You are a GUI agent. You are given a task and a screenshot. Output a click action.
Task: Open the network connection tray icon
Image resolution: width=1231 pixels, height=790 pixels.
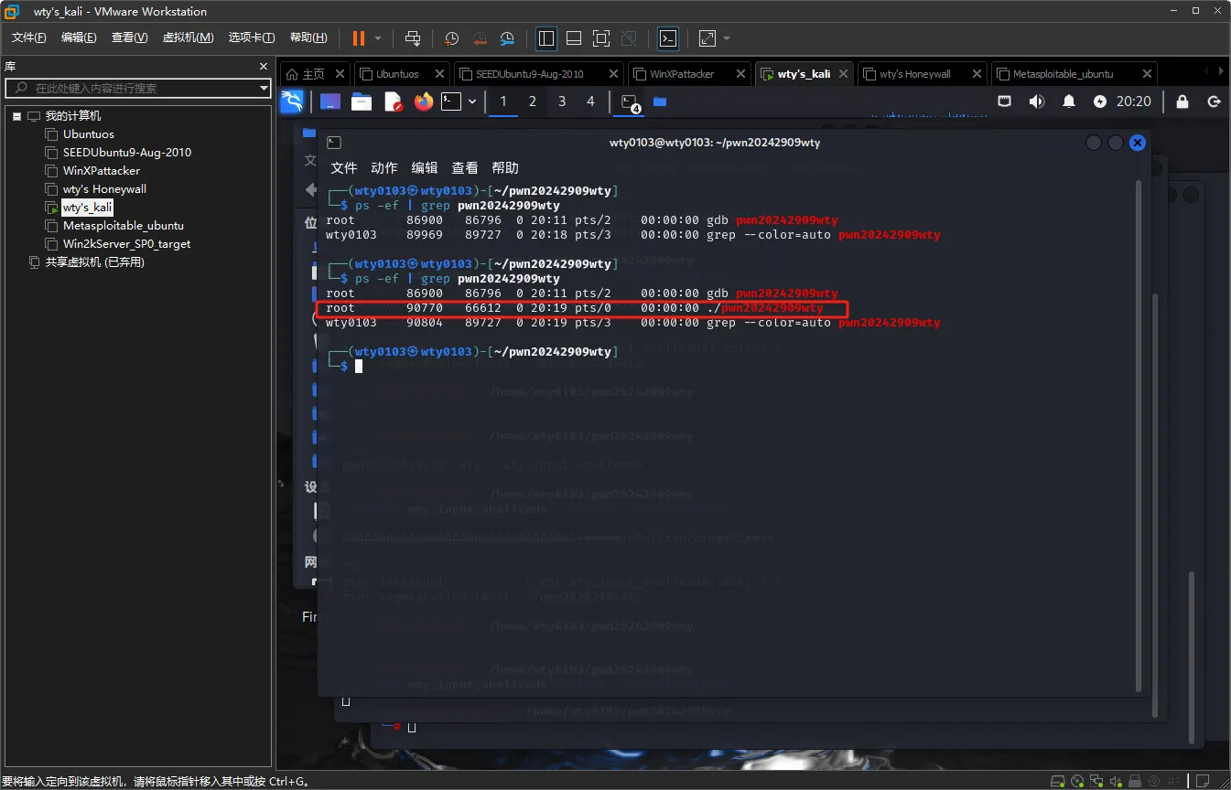(1004, 101)
